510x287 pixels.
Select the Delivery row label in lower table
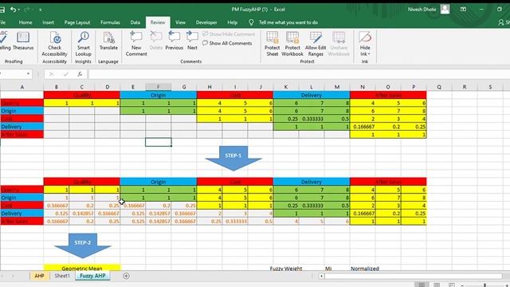[22, 214]
